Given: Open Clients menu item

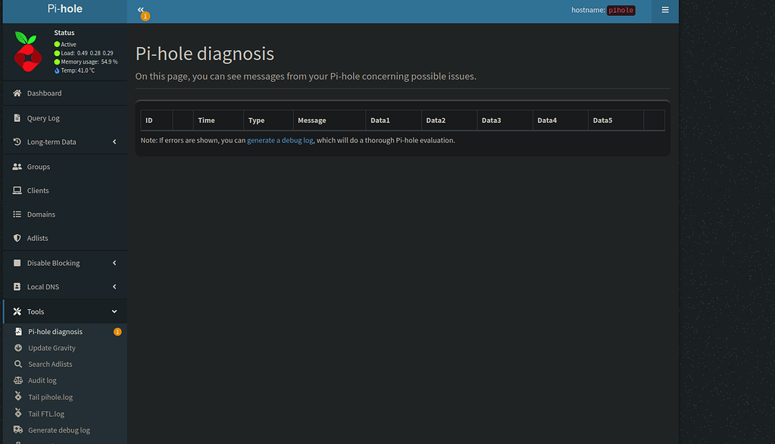Looking at the screenshot, I should [x=64, y=190].
